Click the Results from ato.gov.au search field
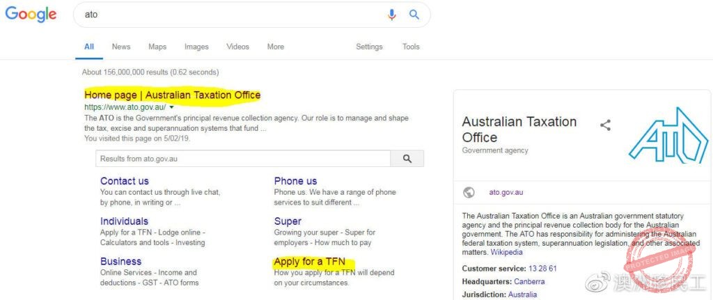Viewport: 713px width, 300px height. click(242, 159)
